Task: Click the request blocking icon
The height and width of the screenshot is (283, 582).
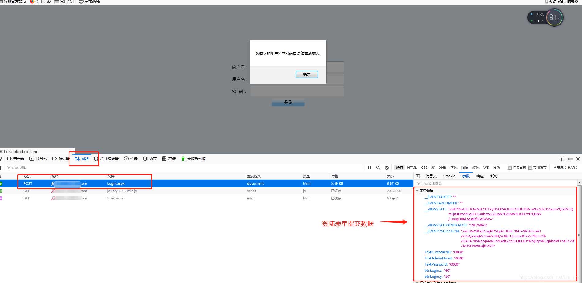Action: (x=387, y=168)
